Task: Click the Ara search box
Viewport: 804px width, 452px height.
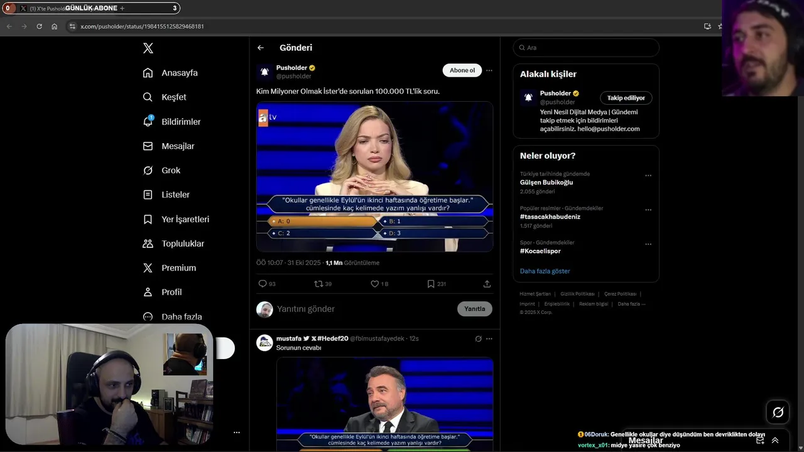Action: click(x=586, y=48)
